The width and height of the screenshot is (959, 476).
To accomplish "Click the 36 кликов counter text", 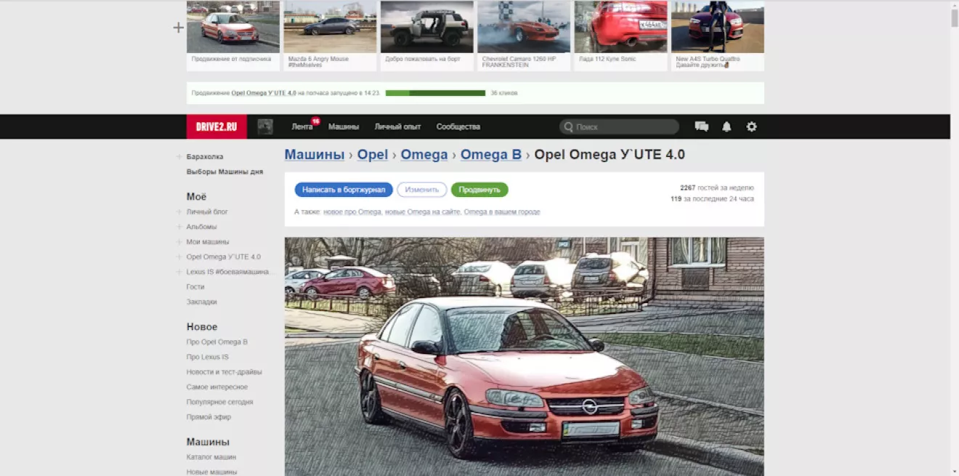I will tap(503, 93).
